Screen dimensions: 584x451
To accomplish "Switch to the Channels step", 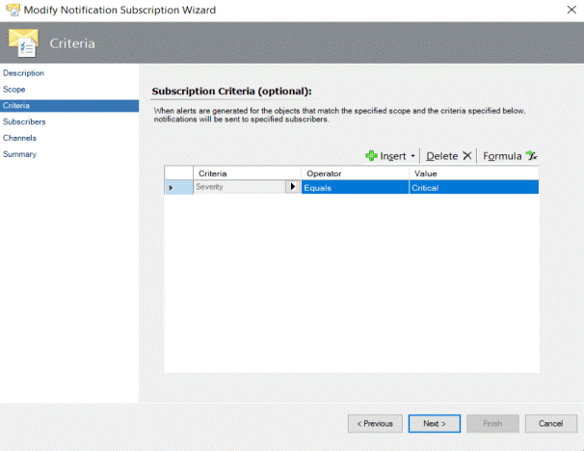I will coord(19,138).
